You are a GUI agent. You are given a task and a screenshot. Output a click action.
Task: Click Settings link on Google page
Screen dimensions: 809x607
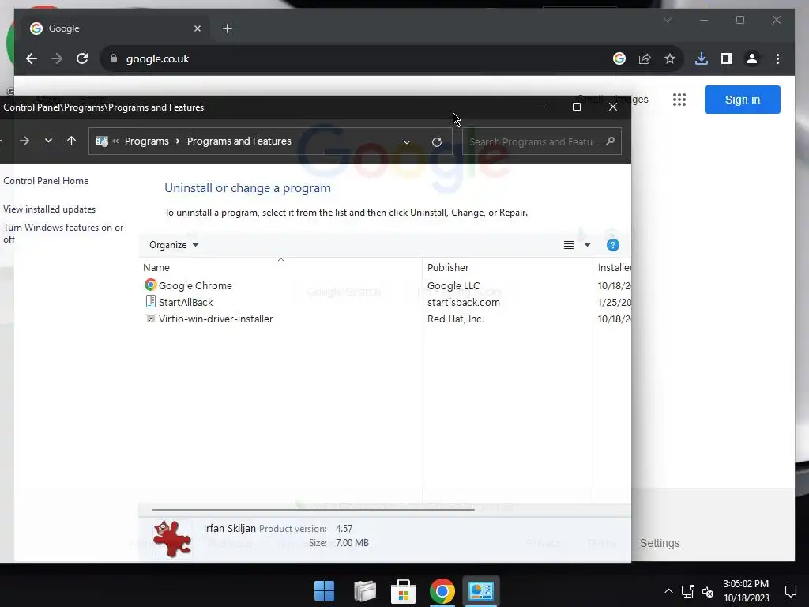pyautogui.click(x=660, y=543)
